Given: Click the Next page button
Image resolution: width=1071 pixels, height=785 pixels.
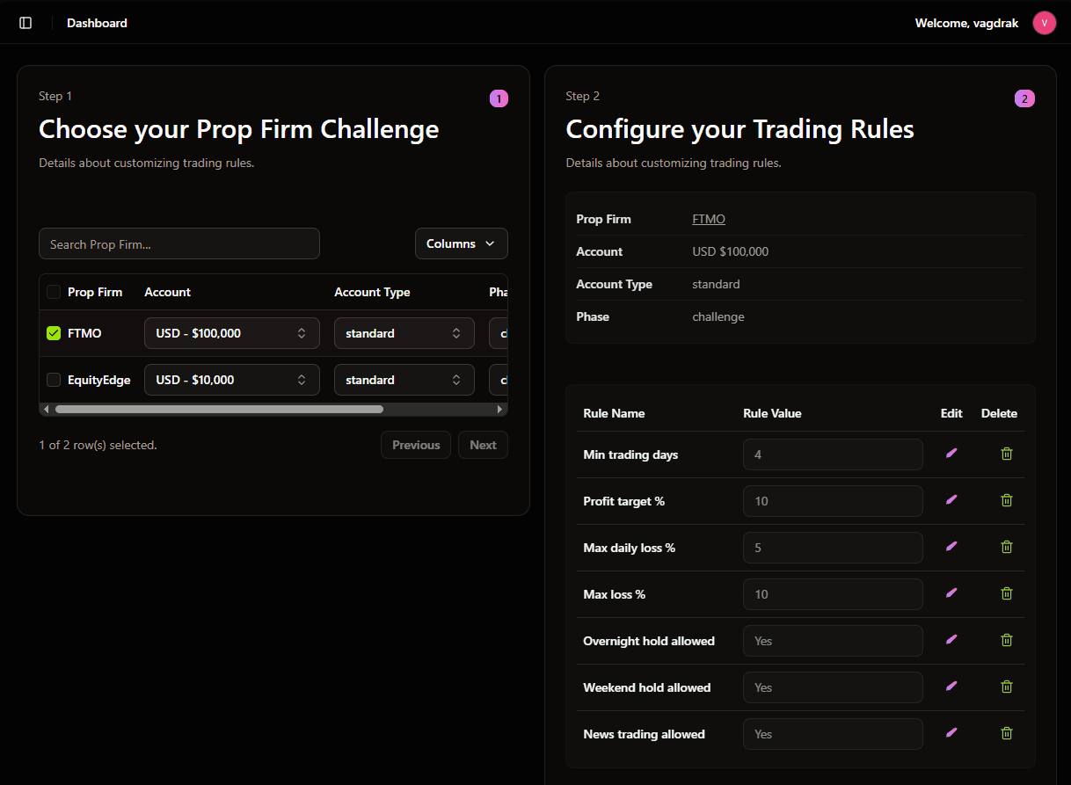Looking at the screenshot, I should tap(483, 445).
